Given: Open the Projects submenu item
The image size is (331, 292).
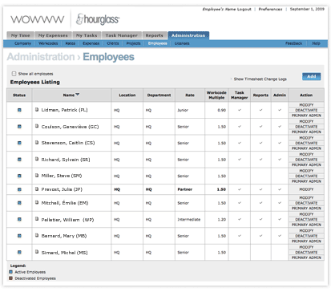Looking at the screenshot, I should click(x=133, y=43).
